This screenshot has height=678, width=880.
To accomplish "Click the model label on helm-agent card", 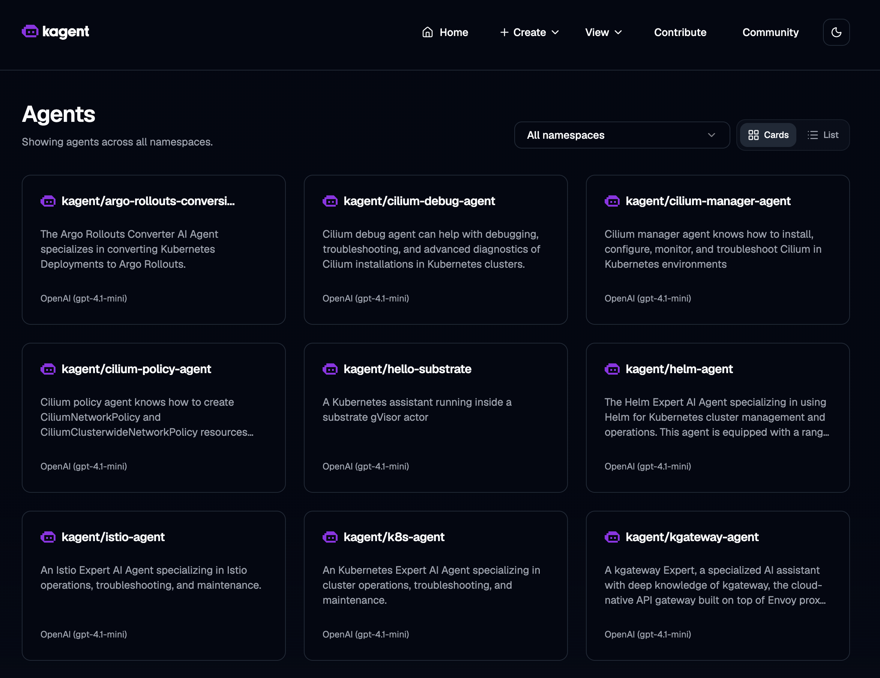I will 647,466.
